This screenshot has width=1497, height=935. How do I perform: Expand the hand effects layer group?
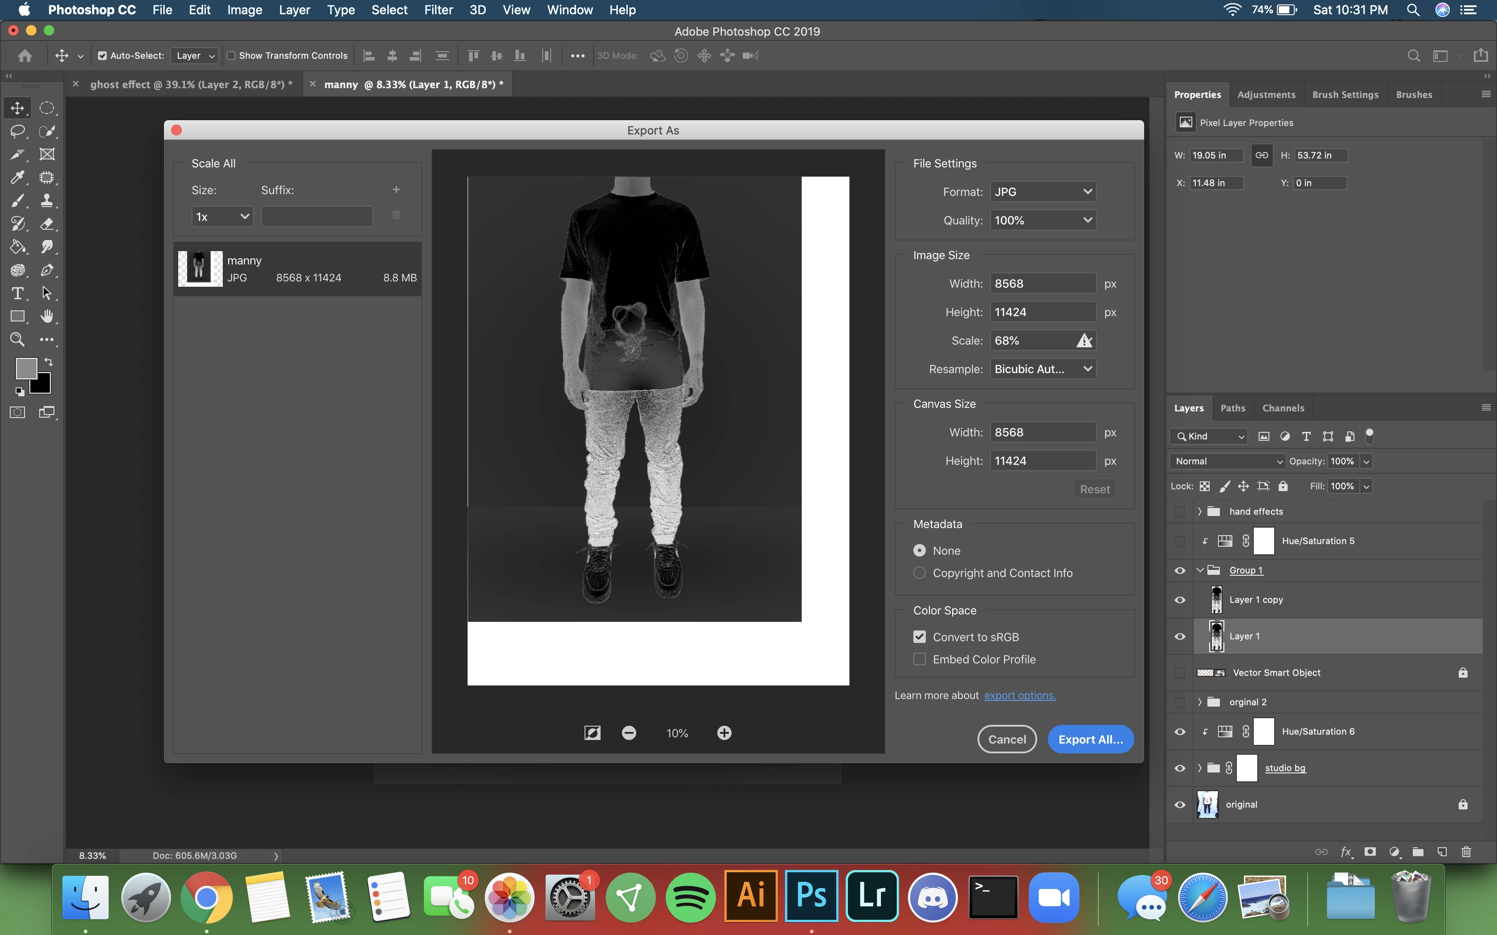click(x=1199, y=512)
